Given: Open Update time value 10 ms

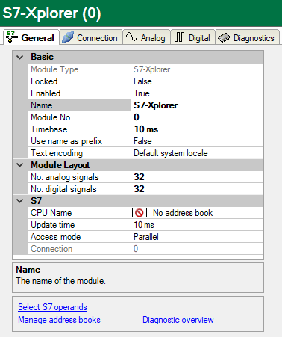Looking at the screenshot, I should pyautogui.click(x=197, y=225).
